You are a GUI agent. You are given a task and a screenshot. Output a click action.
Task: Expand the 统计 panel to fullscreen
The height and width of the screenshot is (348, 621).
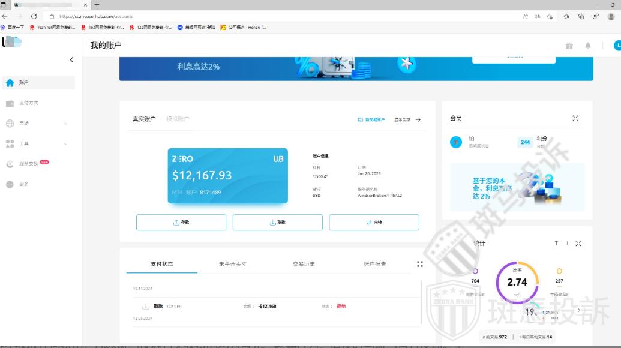tap(578, 244)
